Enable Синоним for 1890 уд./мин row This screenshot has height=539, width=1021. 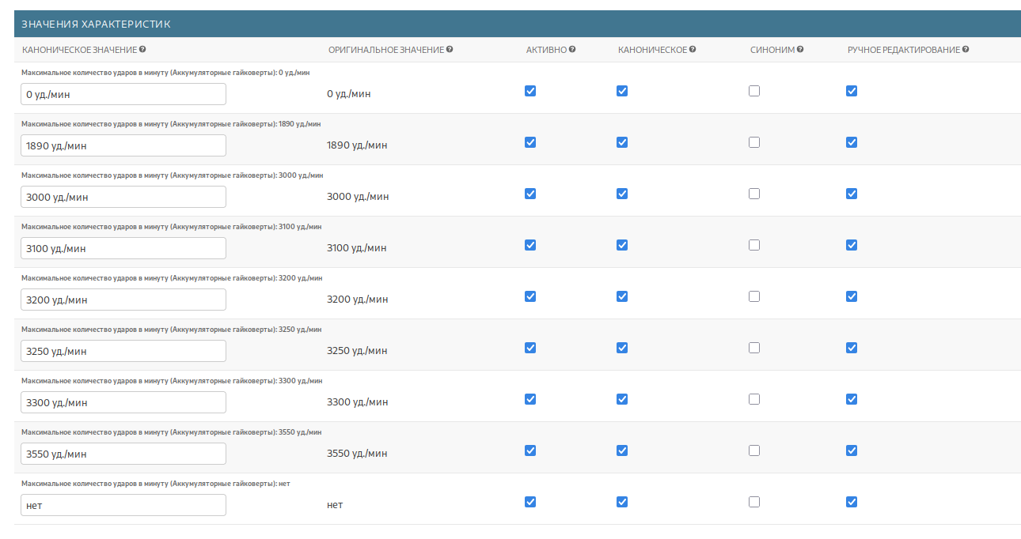tap(754, 142)
